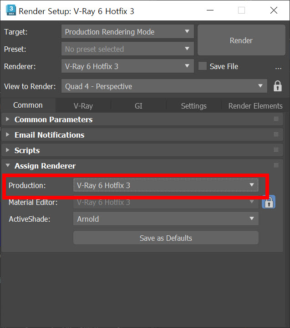Close the Render Setup window
Screen dimensions: 290x328
(274, 10)
